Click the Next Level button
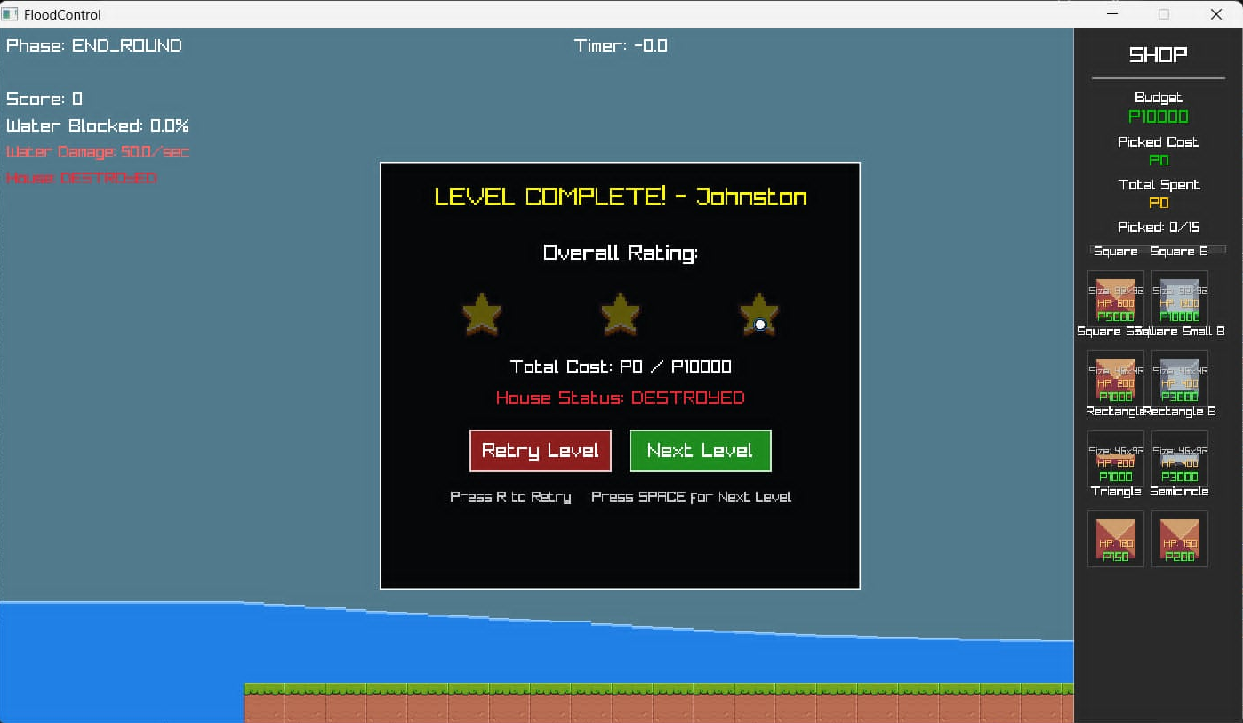The image size is (1243, 723). (x=700, y=451)
